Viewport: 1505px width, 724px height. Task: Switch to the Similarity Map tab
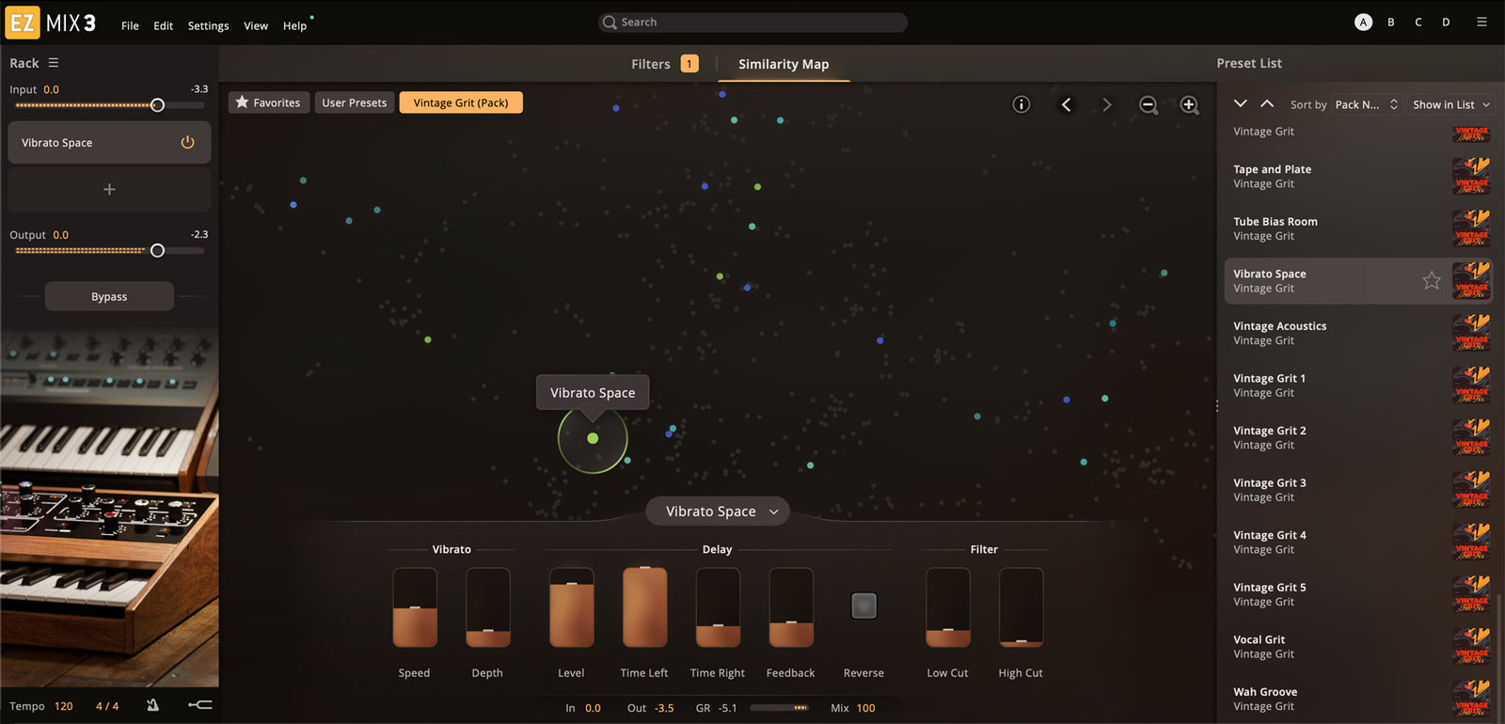(x=784, y=64)
